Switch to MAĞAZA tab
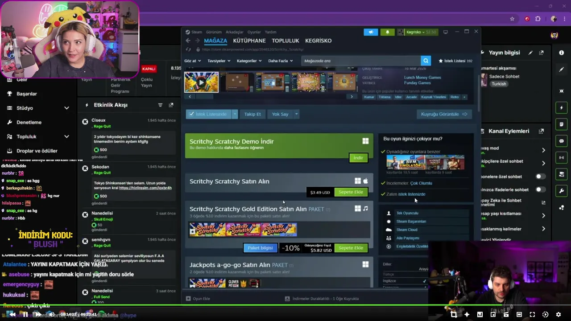Screen dimensions: 571x321 (x=215, y=41)
